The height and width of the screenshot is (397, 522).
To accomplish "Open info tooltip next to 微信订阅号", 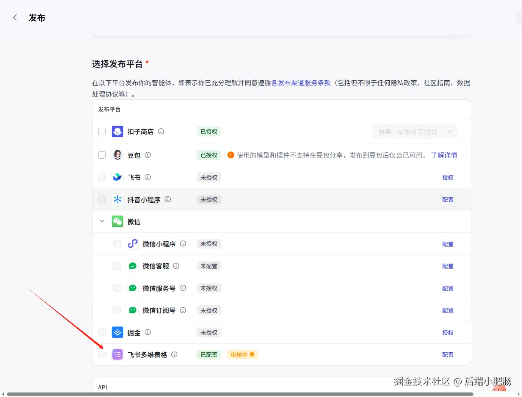I will pyautogui.click(x=183, y=310).
